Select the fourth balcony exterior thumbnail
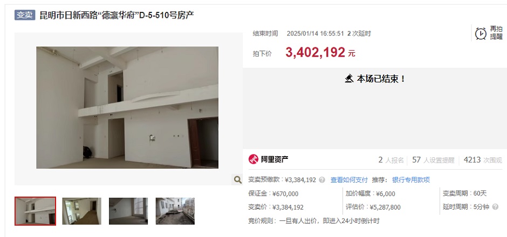 pos(175,211)
